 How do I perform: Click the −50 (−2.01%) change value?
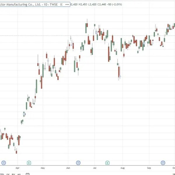[114, 4]
